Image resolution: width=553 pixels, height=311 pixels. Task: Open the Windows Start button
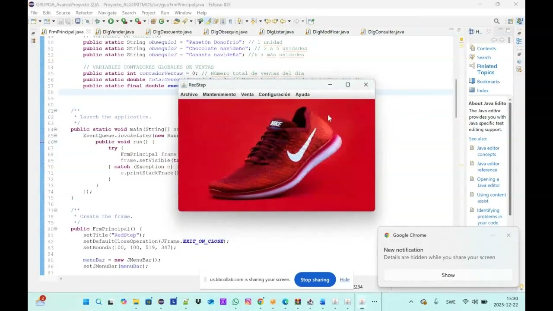[86, 302]
